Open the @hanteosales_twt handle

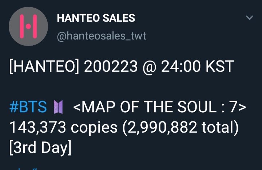tap(102, 36)
